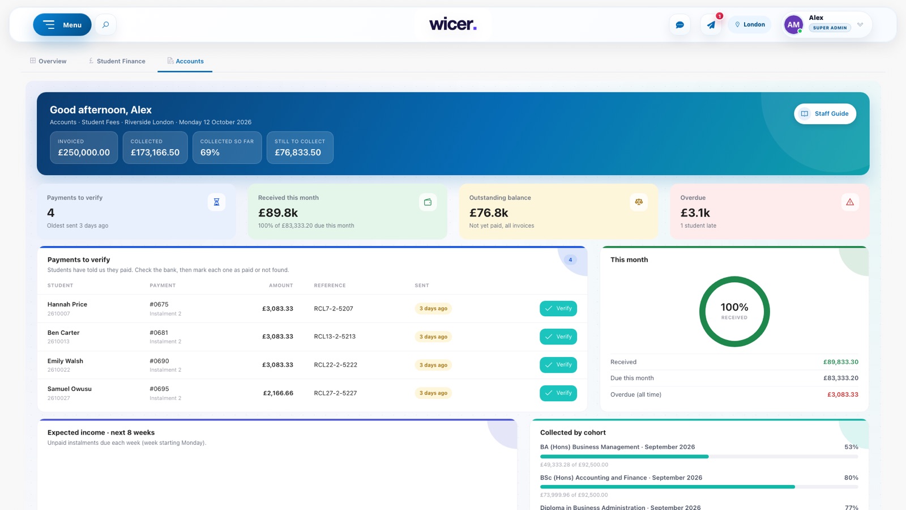Click amount £2,166.66
906x510 pixels.
278,393
